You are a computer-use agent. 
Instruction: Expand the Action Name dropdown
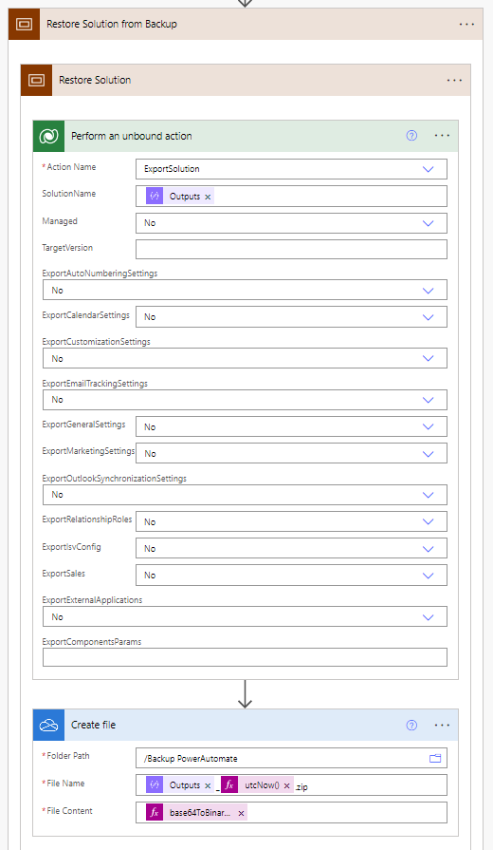click(x=429, y=169)
